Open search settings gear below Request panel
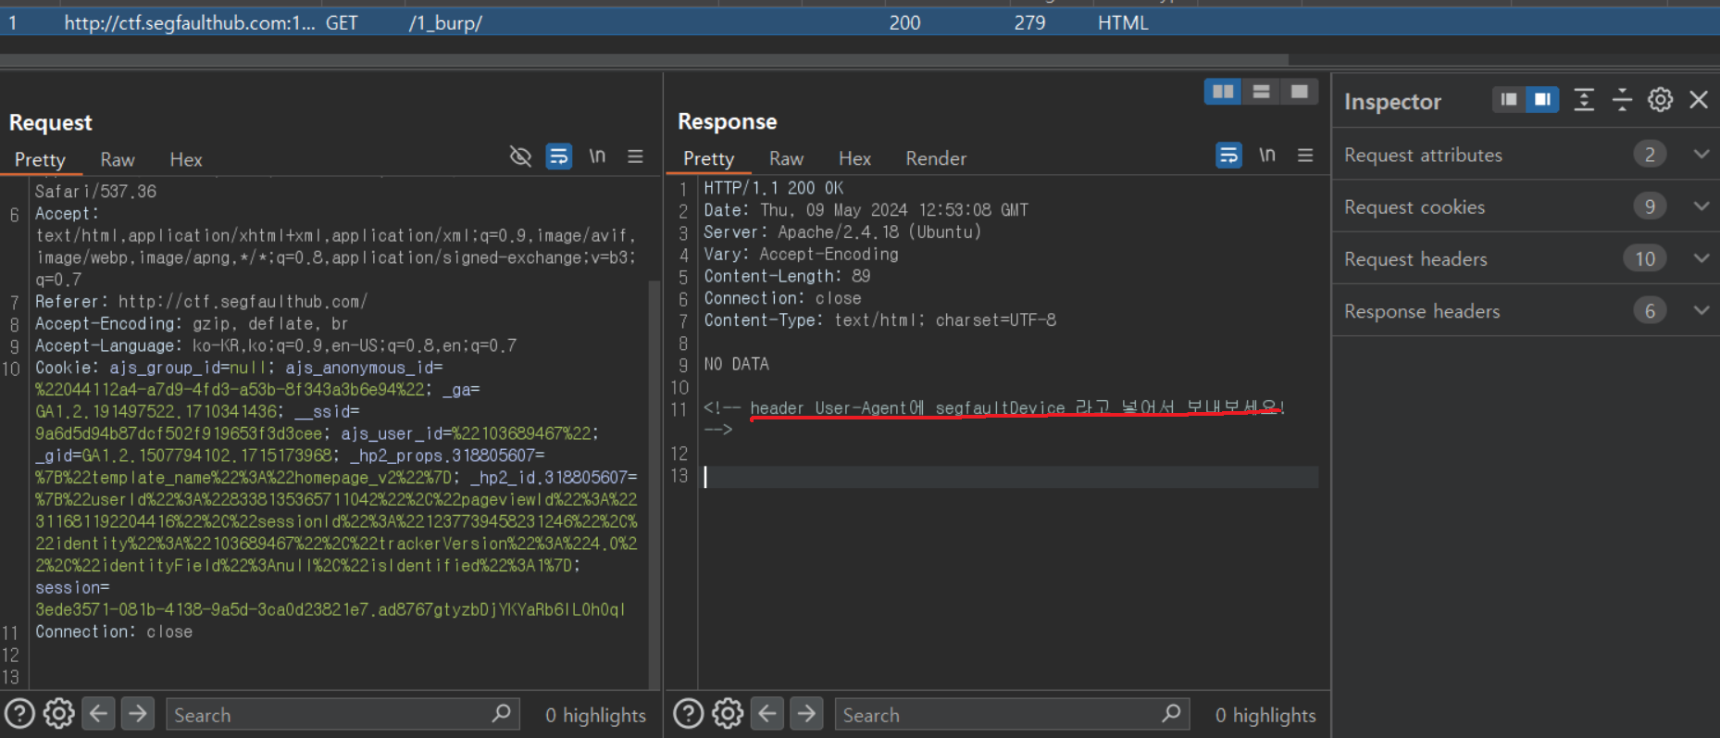This screenshot has width=1720, height=738. 59,714
